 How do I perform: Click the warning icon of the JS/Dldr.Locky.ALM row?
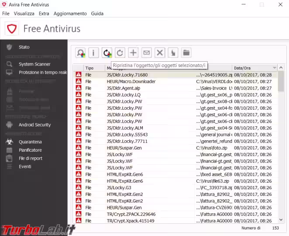(79, 128)
